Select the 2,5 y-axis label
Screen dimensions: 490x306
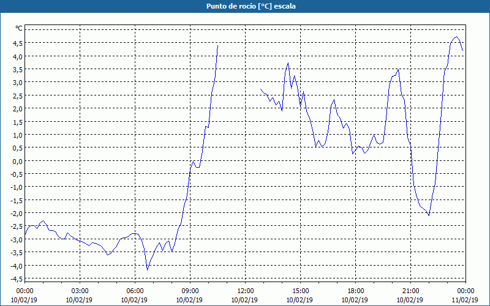18,96
